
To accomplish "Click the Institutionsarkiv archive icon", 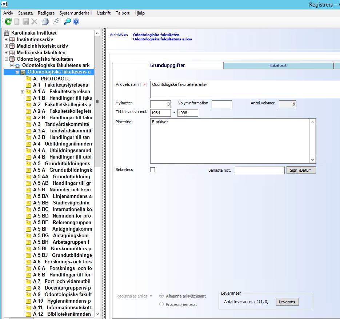I will coord(12,40).
